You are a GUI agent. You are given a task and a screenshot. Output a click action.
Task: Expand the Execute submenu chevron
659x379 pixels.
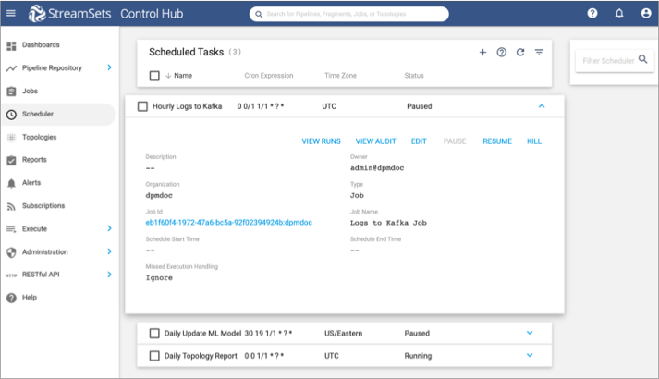pos(109,228)
